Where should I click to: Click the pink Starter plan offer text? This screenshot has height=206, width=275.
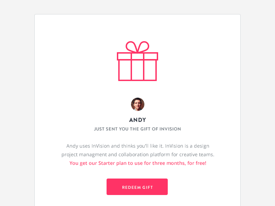point(137,163)
